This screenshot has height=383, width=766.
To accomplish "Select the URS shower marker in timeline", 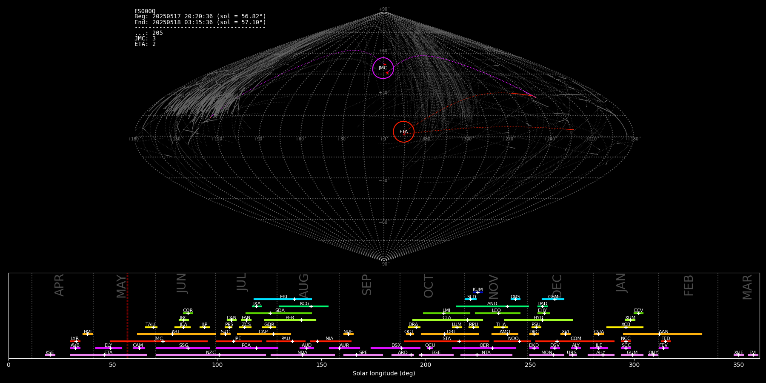I will pos(572,355).
